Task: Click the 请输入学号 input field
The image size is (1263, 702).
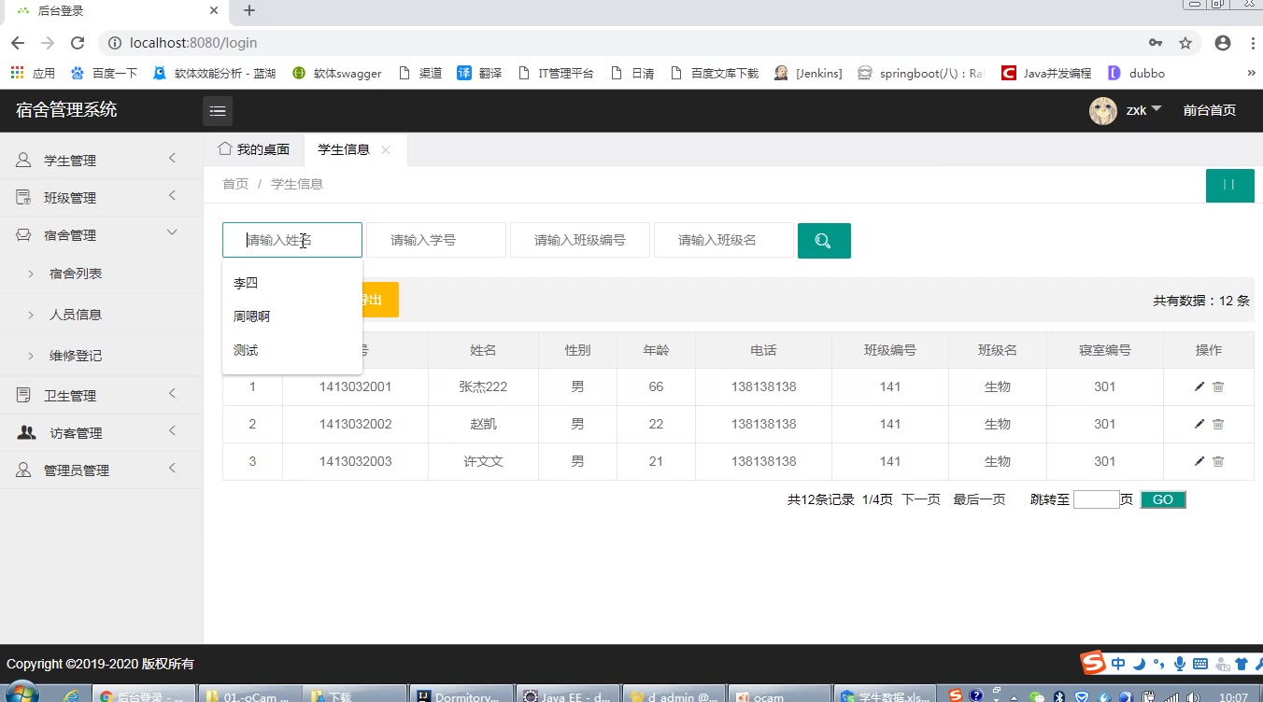Action: [435, 240]
